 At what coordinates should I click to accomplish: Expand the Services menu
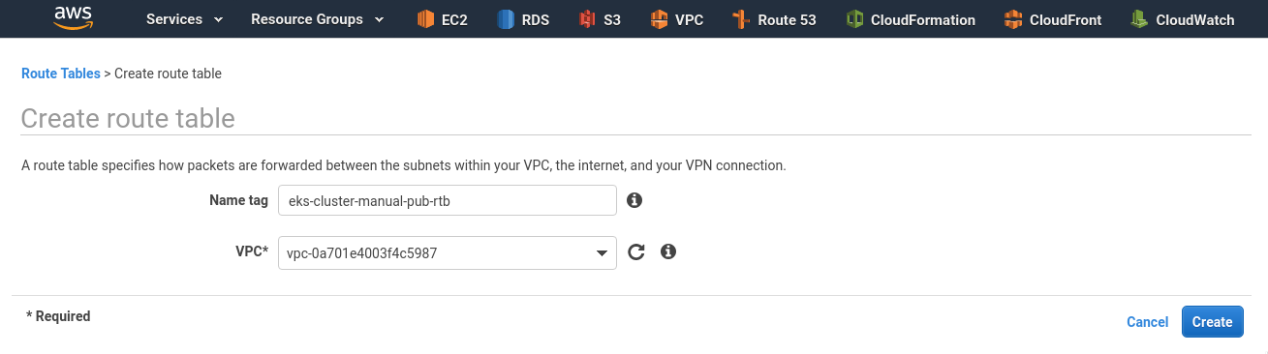(x=184, y=19)
